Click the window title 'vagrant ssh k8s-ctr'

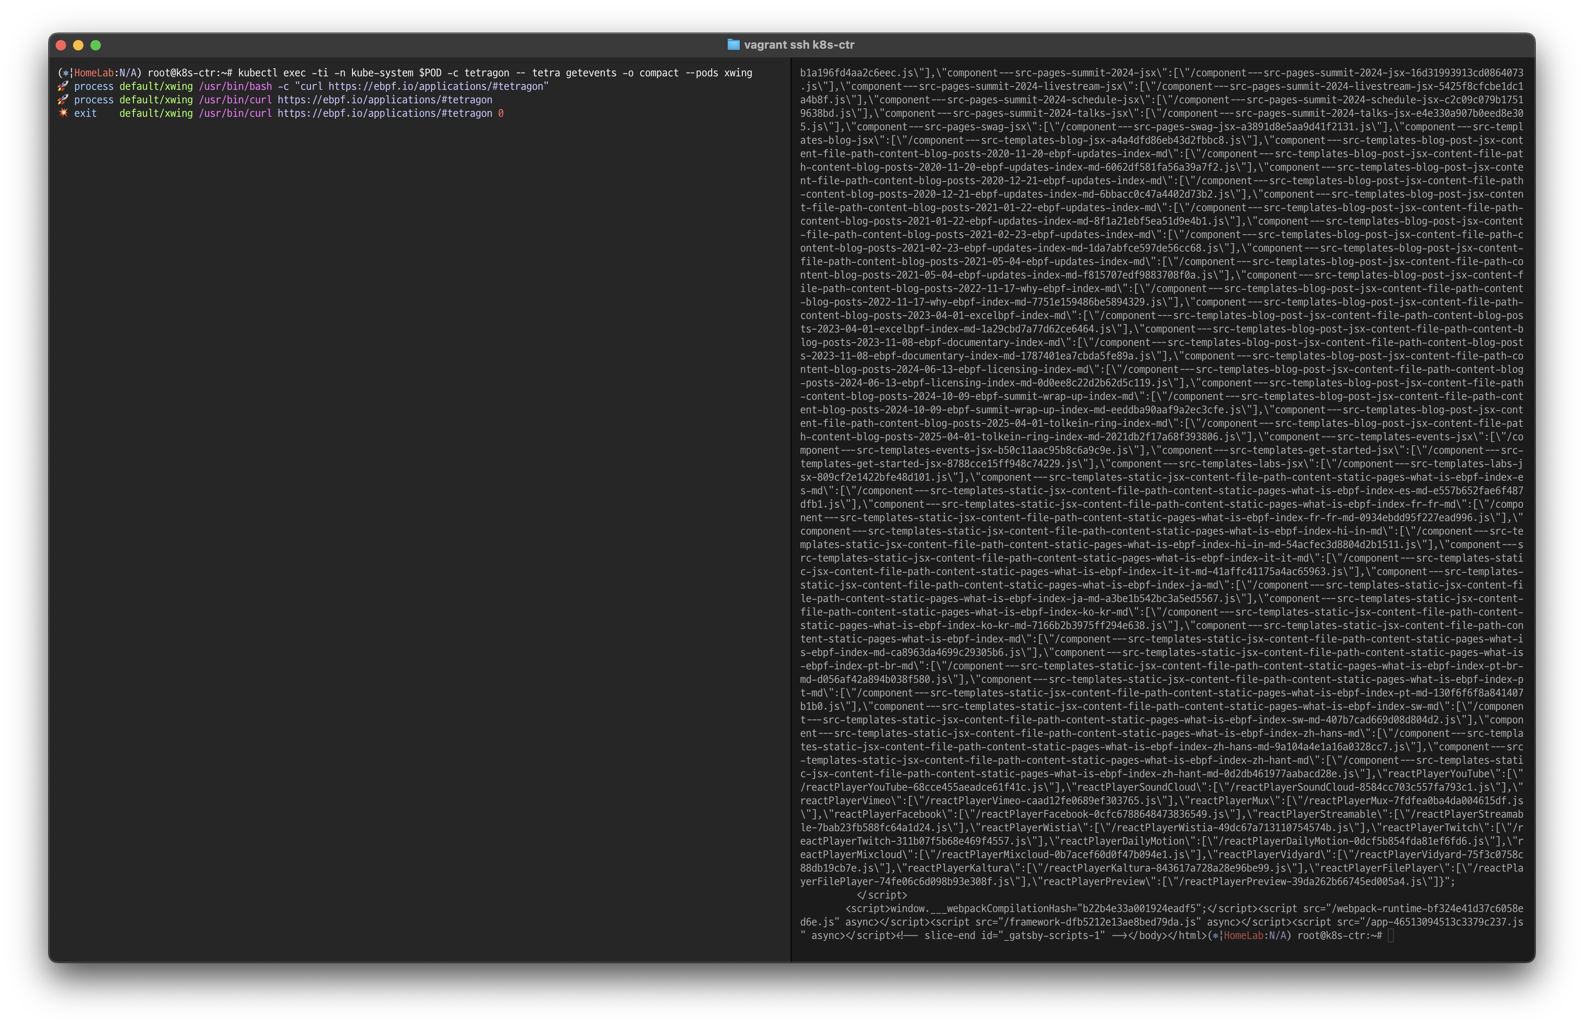click(799, 45)
